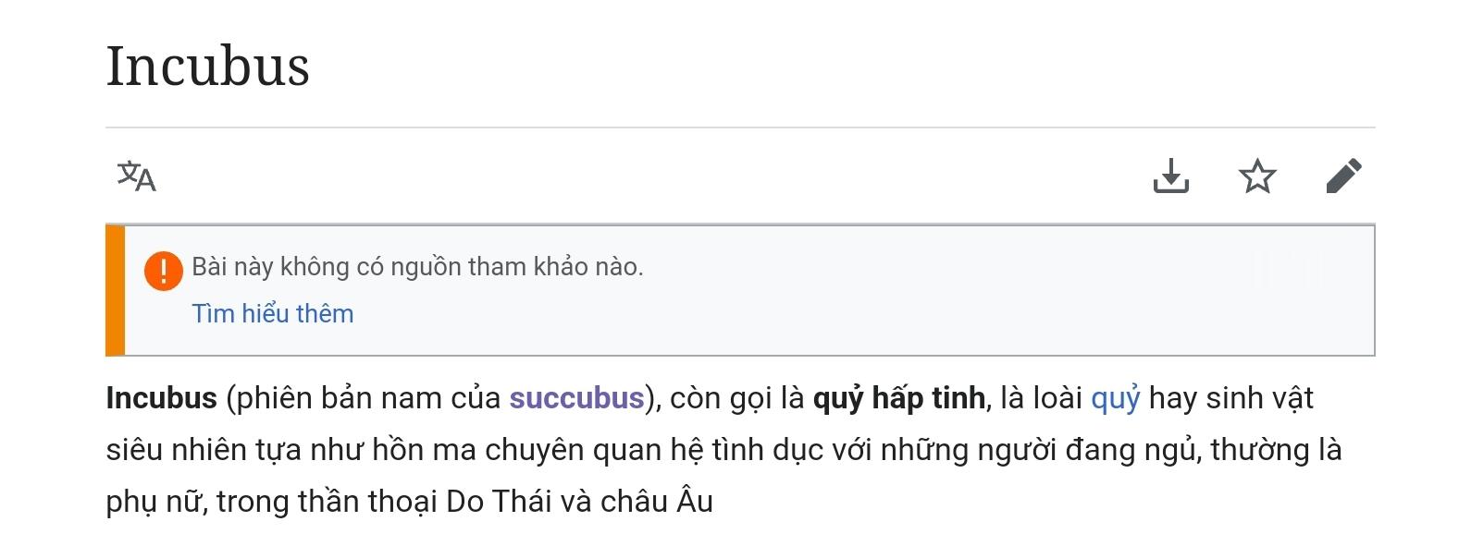Click the "Bài này không có nguồn" notice text
The height and width of the screenshot is (546, 1459).
(x=417, y=267)
